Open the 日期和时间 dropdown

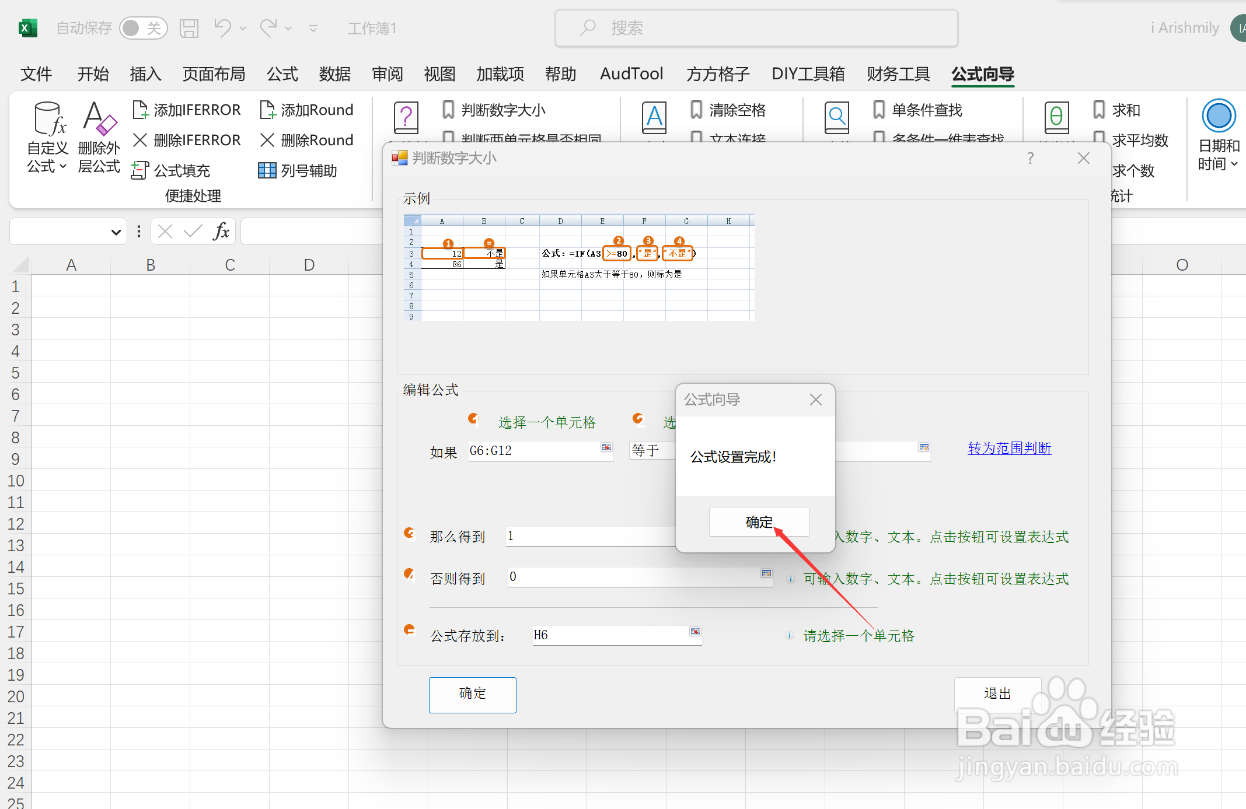1217,137
